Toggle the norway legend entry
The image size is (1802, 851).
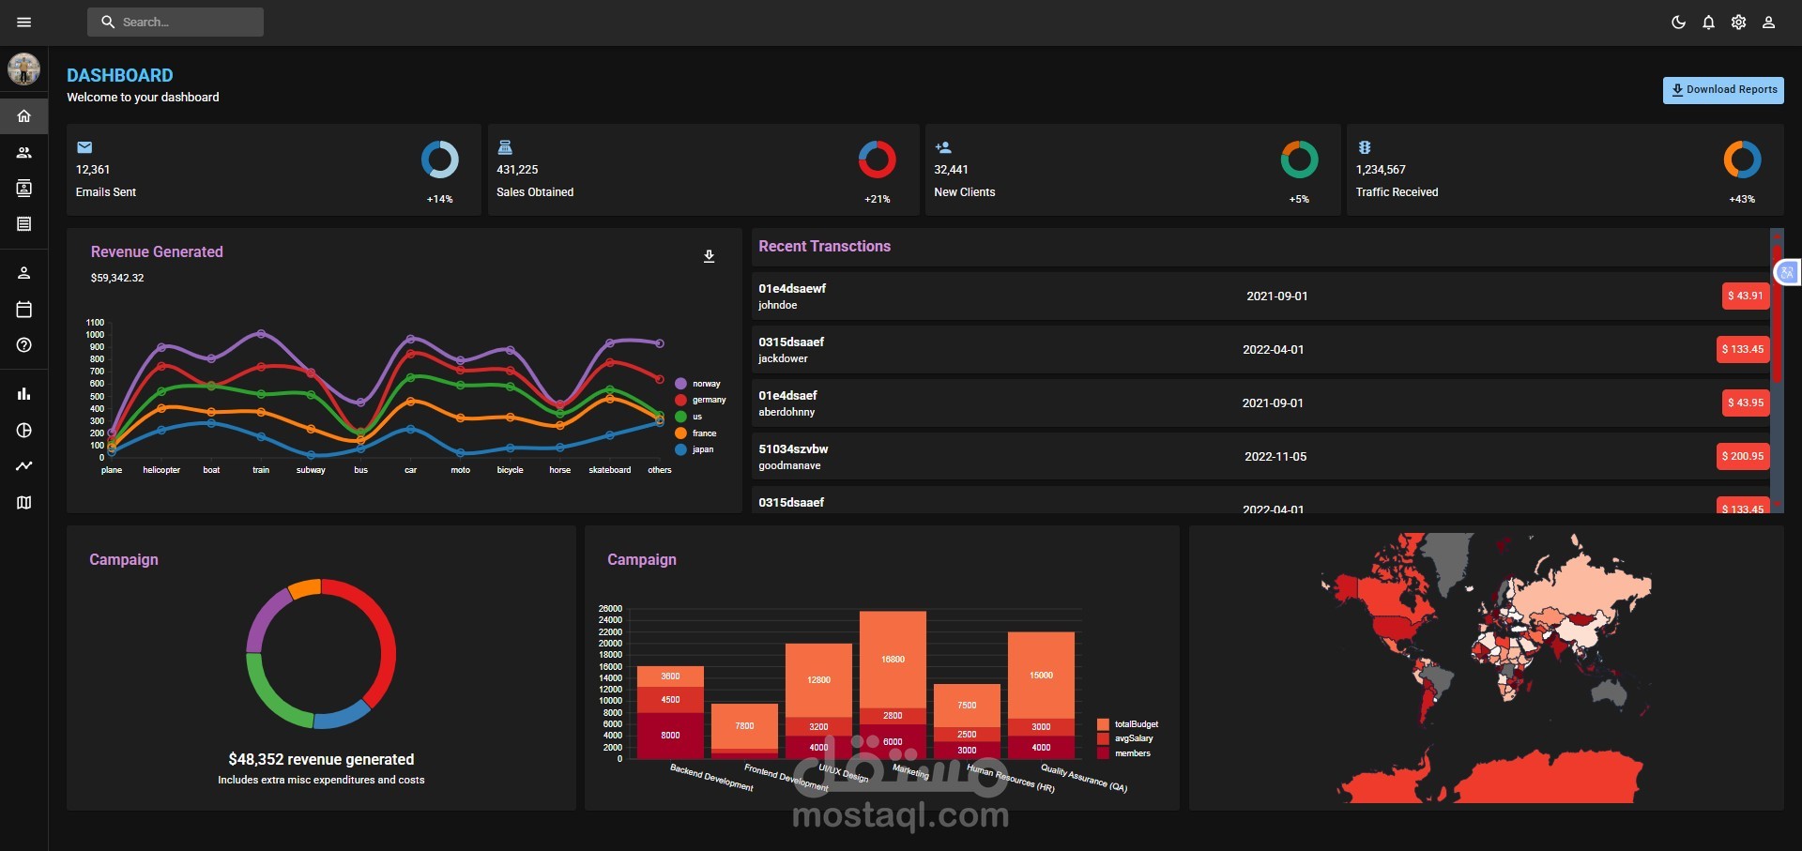pos(698,384)
